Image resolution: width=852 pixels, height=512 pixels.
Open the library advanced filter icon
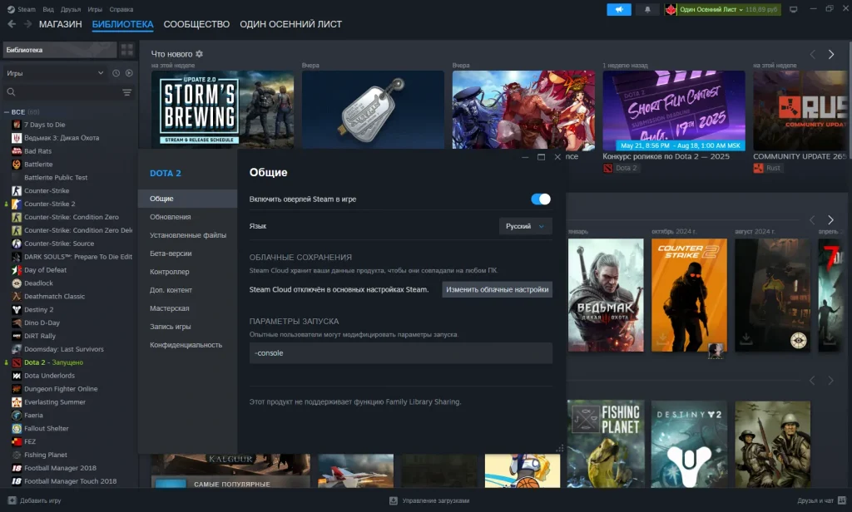(126, 92)
